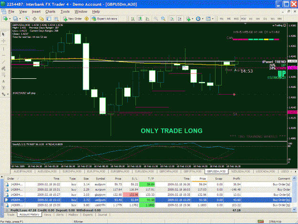This screenshot has width=298, height=224.
Task: Select the Cursor arrow tool
Action: coord(3,34)
